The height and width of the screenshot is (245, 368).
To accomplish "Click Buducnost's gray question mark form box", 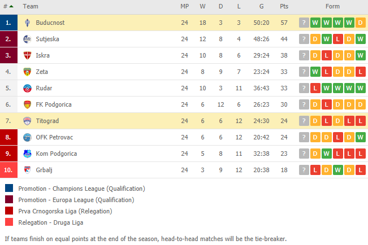I will point(304,23).
